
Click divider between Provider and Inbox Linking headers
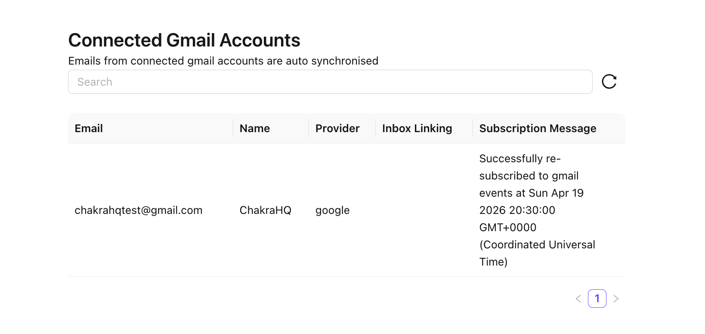pos(375,128)
